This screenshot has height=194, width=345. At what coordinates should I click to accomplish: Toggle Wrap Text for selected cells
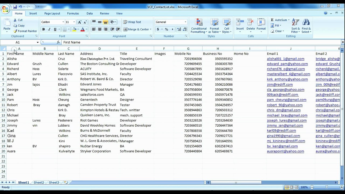[x=132, y=22]
